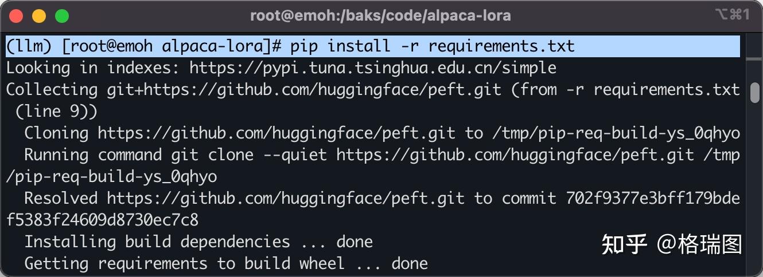
Task: Click the /tmp/pip-req-build-ys_0qhyo path on Cloning line
Action: tap(616, 133)
